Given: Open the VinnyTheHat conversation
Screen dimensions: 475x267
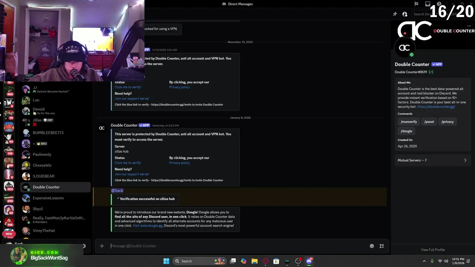Looking at the screenshot, I should tap(55, 231).
